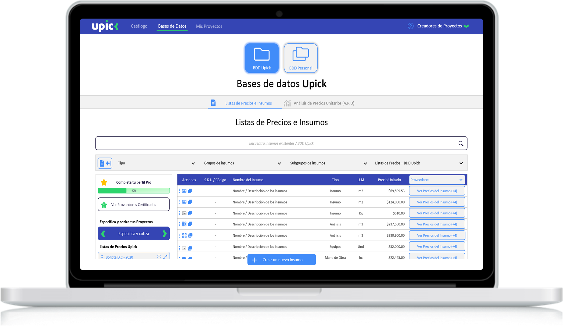Open the BDD Upick folder
Viewport: 563px width, 329px height.
[262, 58]
